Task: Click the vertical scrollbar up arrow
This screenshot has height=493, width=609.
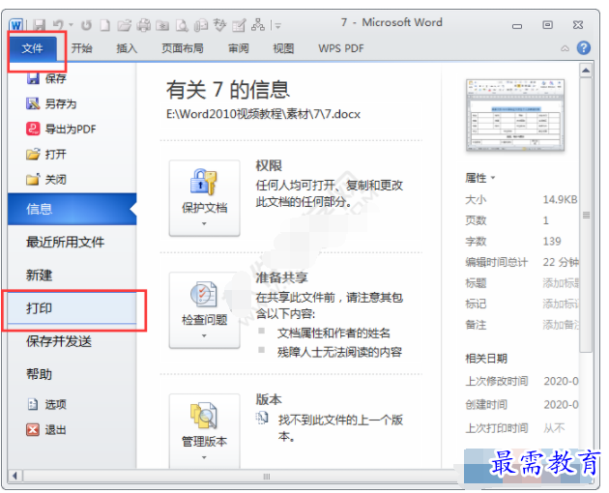Action: 586,71
